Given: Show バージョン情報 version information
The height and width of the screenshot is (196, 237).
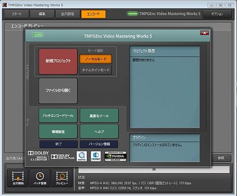Looking at the screenshot, I should (99, 144).
